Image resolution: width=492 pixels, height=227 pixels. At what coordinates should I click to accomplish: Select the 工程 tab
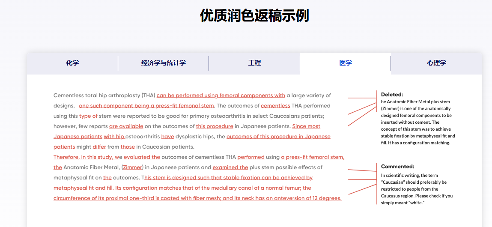pos(254,63)
